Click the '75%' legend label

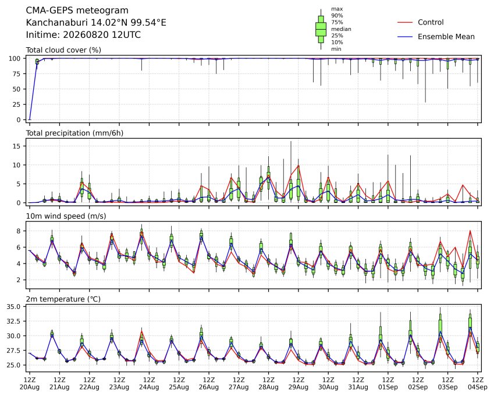tap(337, 22)
